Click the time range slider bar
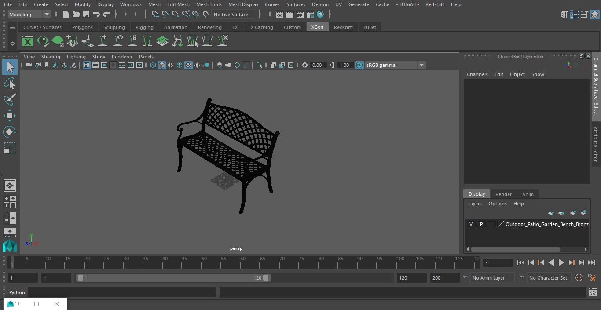This screenshot has width=601, height=310. [173, 278]
